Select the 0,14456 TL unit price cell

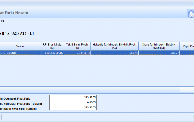(77, 53)
